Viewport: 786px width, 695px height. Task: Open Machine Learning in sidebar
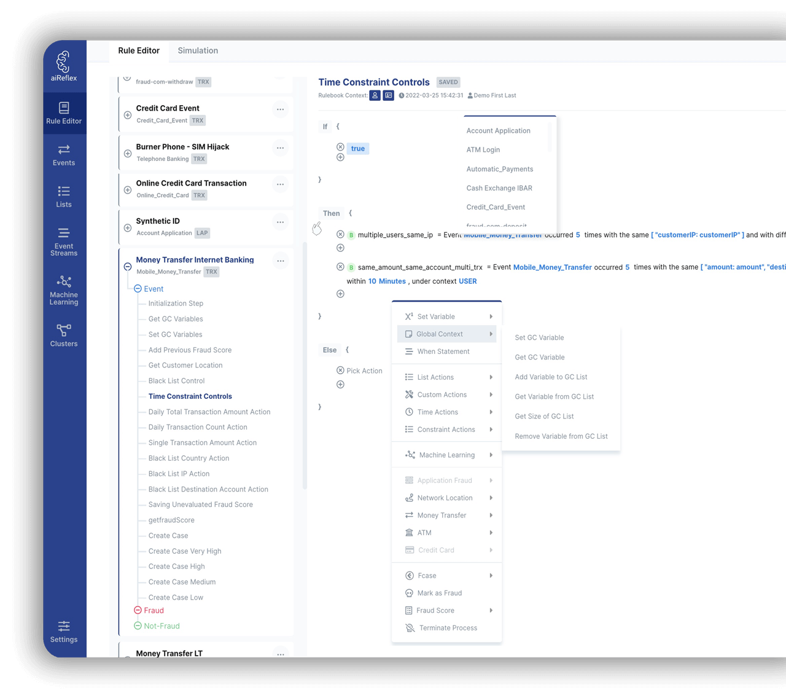point(64,290)
